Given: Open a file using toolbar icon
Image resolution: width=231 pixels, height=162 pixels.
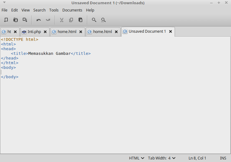Looking at the screenshot, I should point(15,20).
